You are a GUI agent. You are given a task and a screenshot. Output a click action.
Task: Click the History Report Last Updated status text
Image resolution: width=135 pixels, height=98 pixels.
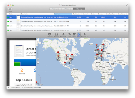click(26, 88)
